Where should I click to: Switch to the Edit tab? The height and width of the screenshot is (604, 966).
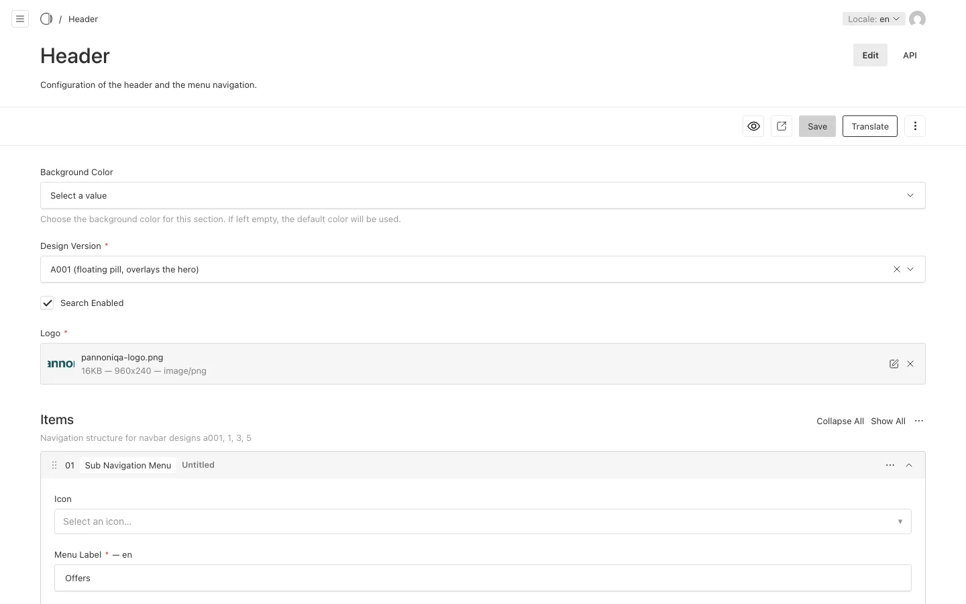[x=870, y=55]
